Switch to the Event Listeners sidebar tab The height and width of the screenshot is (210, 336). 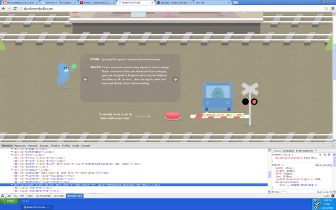pyautogui.click(x=304, y=151)
